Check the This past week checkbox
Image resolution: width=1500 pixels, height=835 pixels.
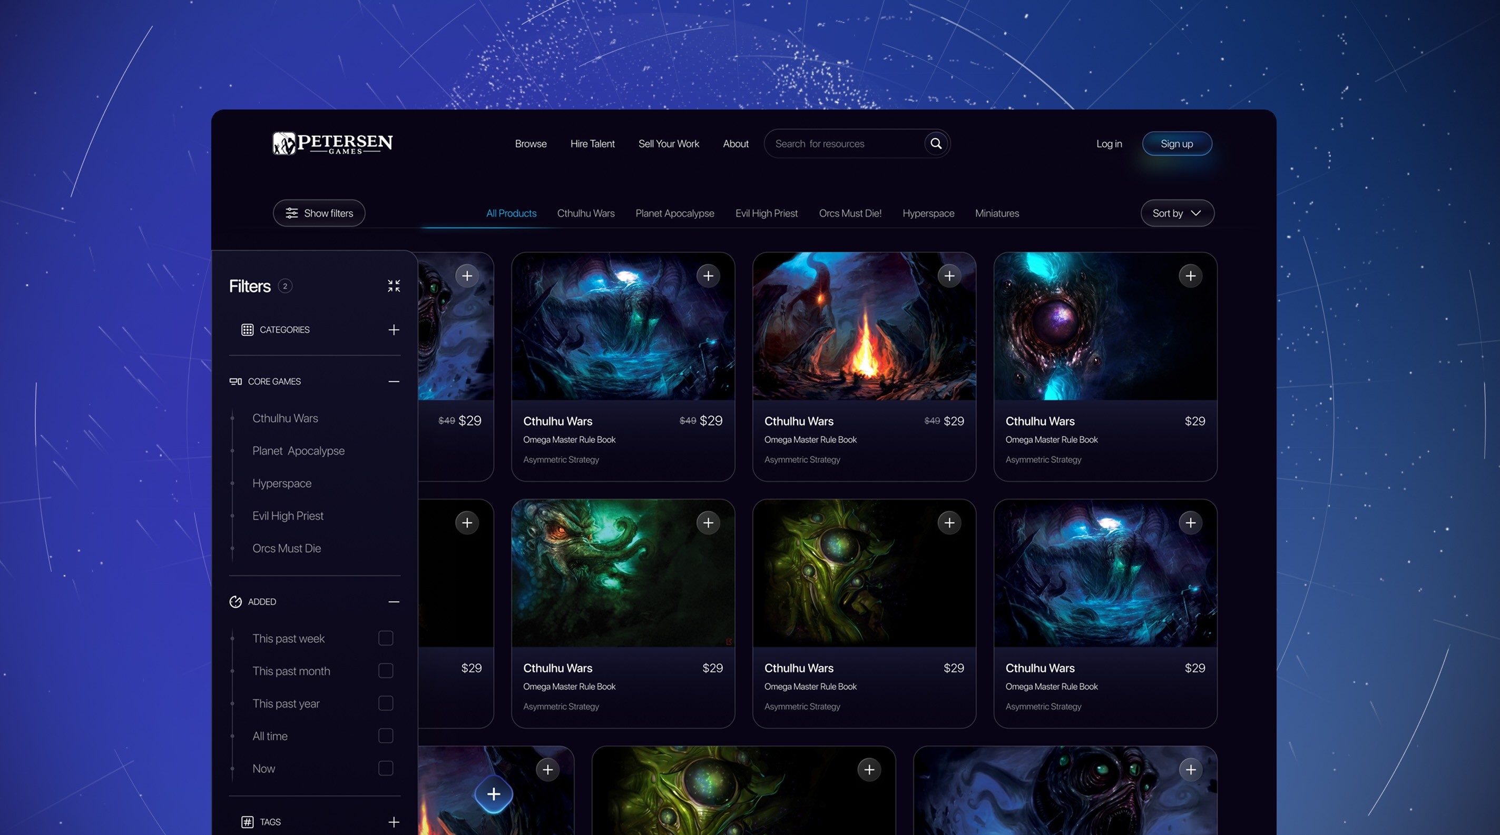coord(386,638)
